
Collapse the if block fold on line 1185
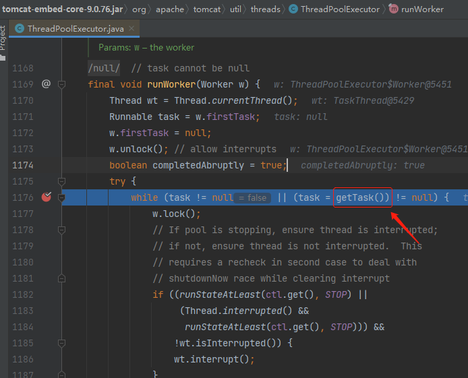coord(61,343)
